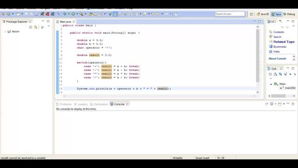
Task: Click the Display Selected Console icon
Action: (x=271, y=104)
